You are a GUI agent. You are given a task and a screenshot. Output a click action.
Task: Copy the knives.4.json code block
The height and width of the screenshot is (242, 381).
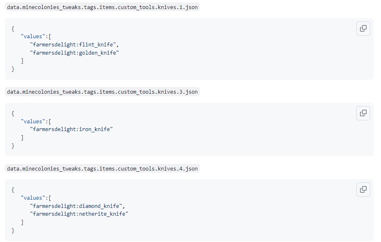pos(363,189)
